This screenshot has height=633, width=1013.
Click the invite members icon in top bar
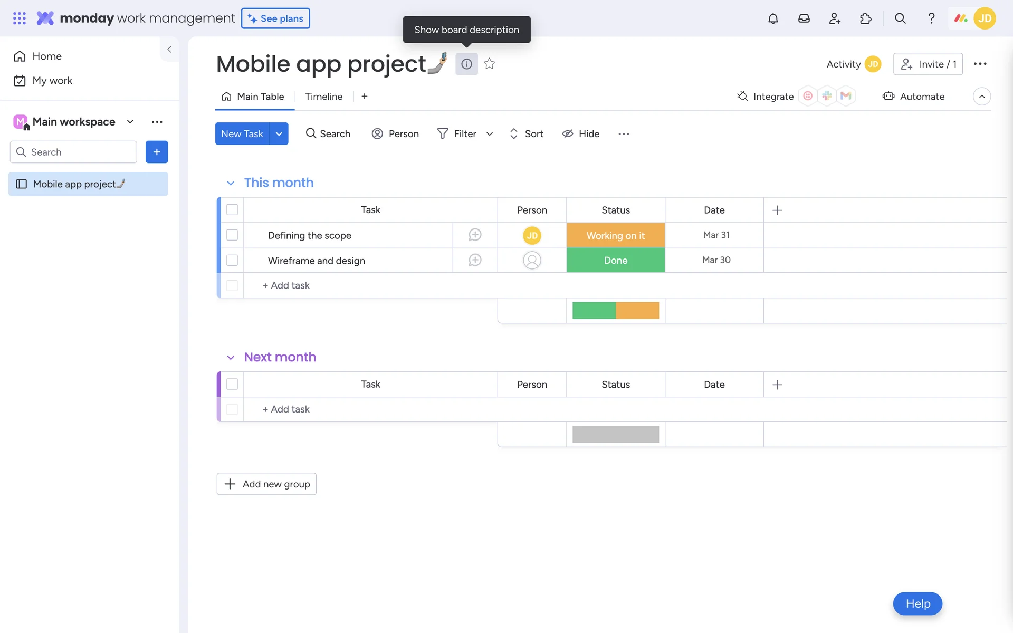[x=835, y=18]
